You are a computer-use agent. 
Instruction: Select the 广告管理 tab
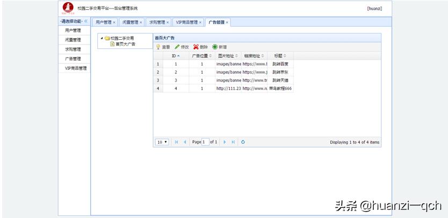(216, 23)
